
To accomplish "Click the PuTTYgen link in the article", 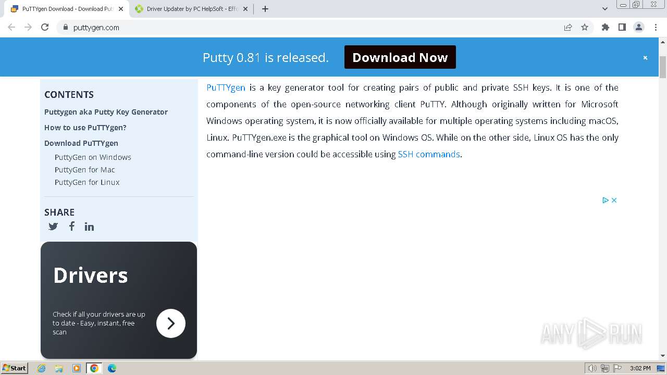I will [226, 87].
